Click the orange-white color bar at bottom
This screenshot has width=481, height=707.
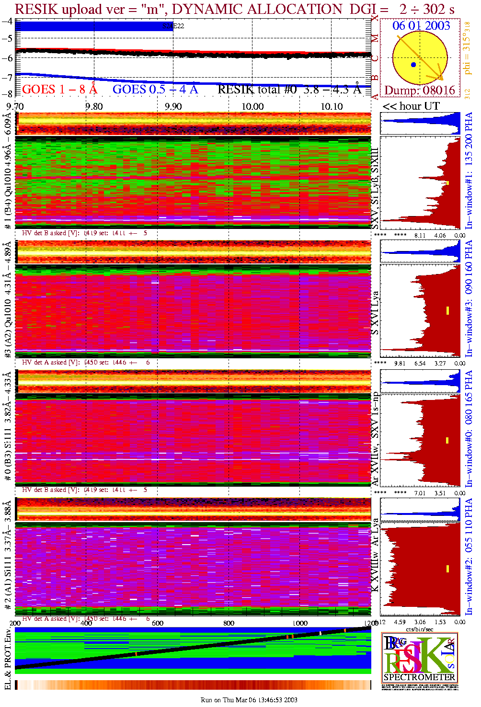click(193, 685)
